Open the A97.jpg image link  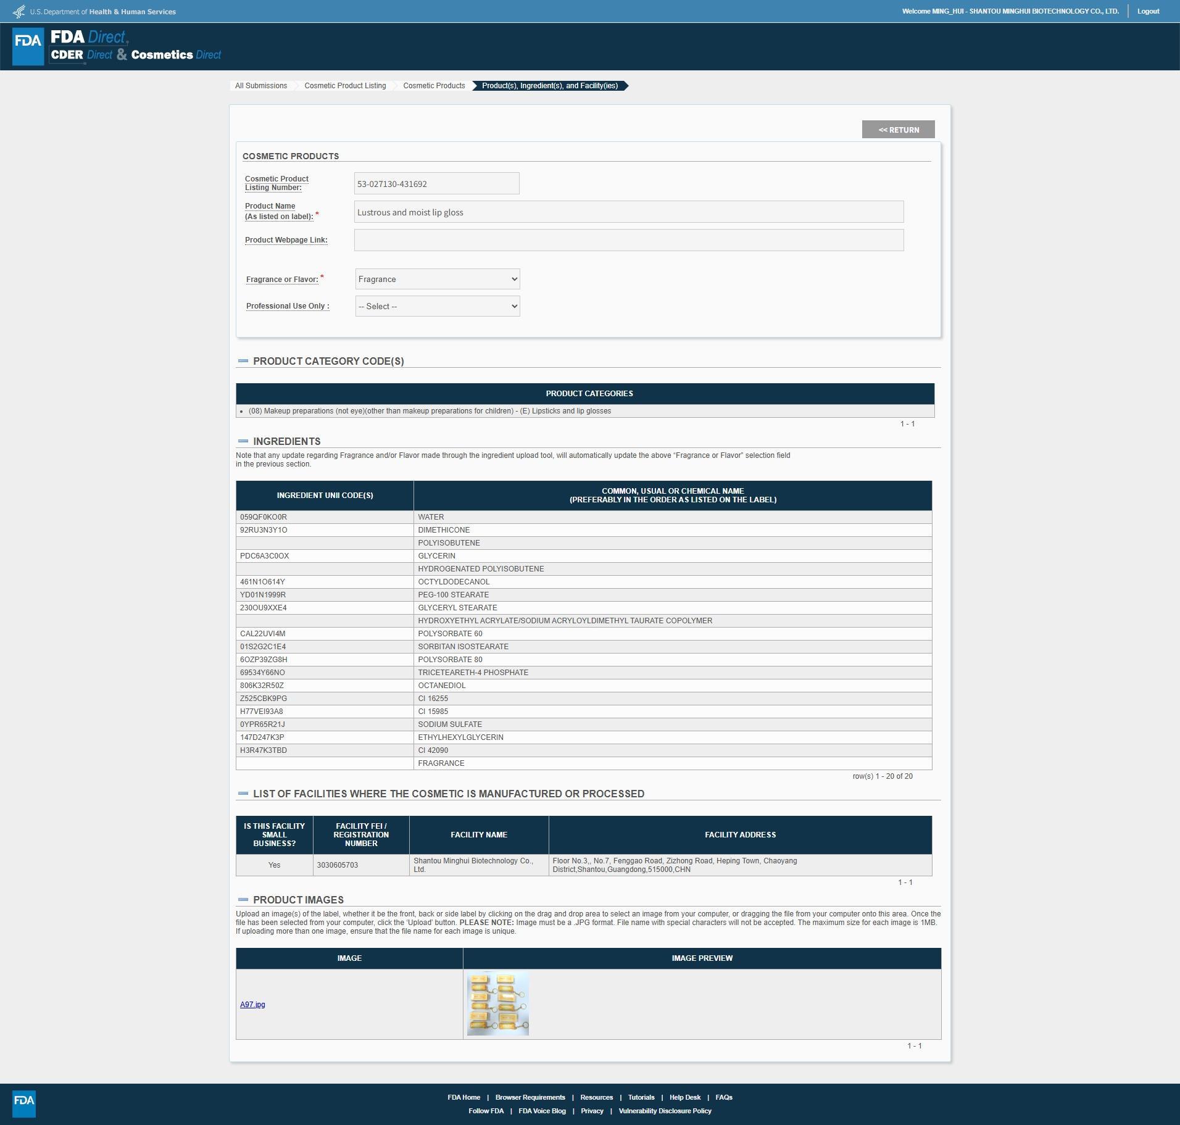tap(252, 1005)
